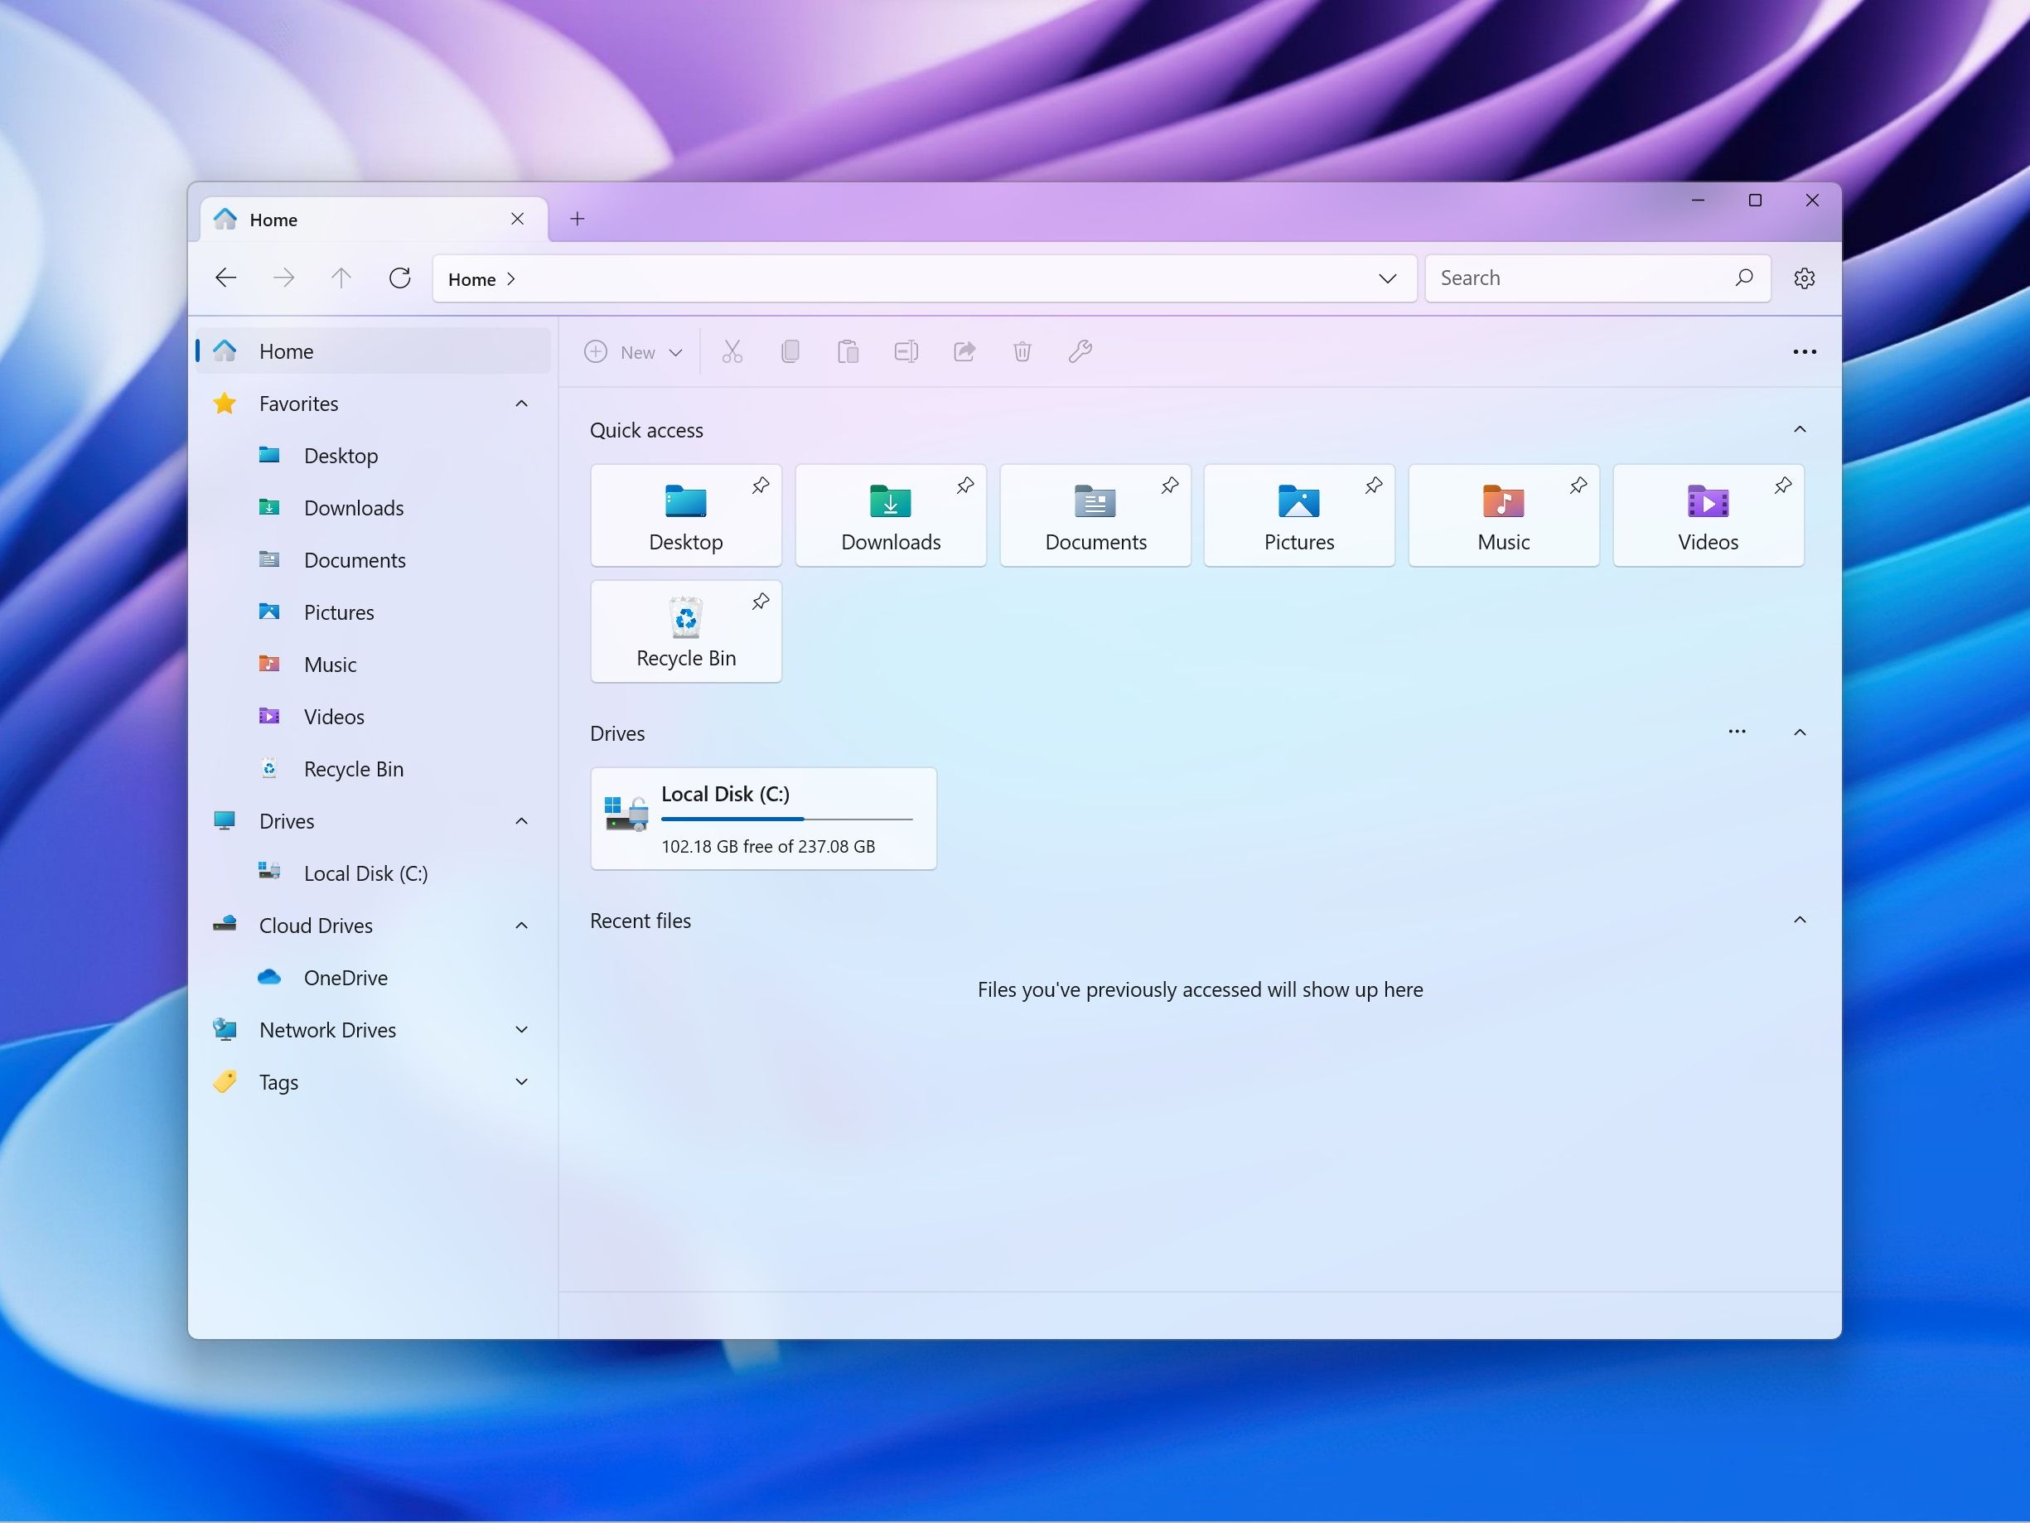Image resolution: width=2030 pixels, height=1523 pixels.
Task: Unpin Downloads from Quick access
Action: point(964,486)
